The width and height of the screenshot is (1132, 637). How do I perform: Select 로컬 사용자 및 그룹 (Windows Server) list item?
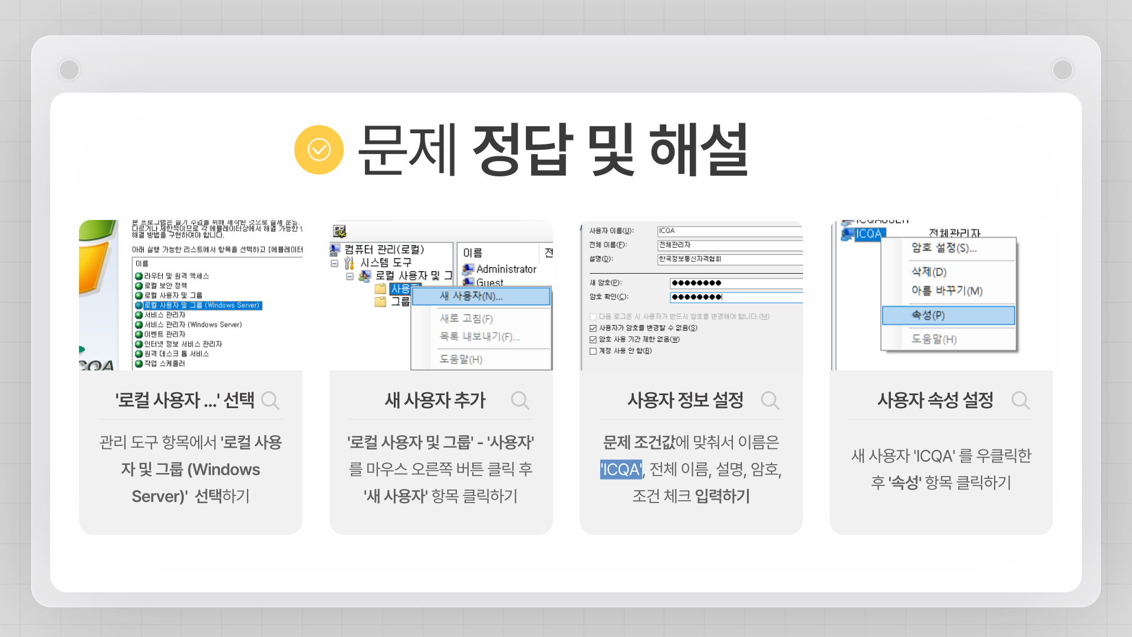202,306
